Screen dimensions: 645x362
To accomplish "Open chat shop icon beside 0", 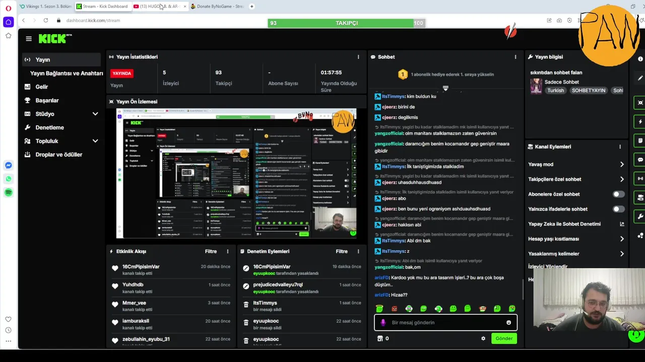I will tap(380, 338).
